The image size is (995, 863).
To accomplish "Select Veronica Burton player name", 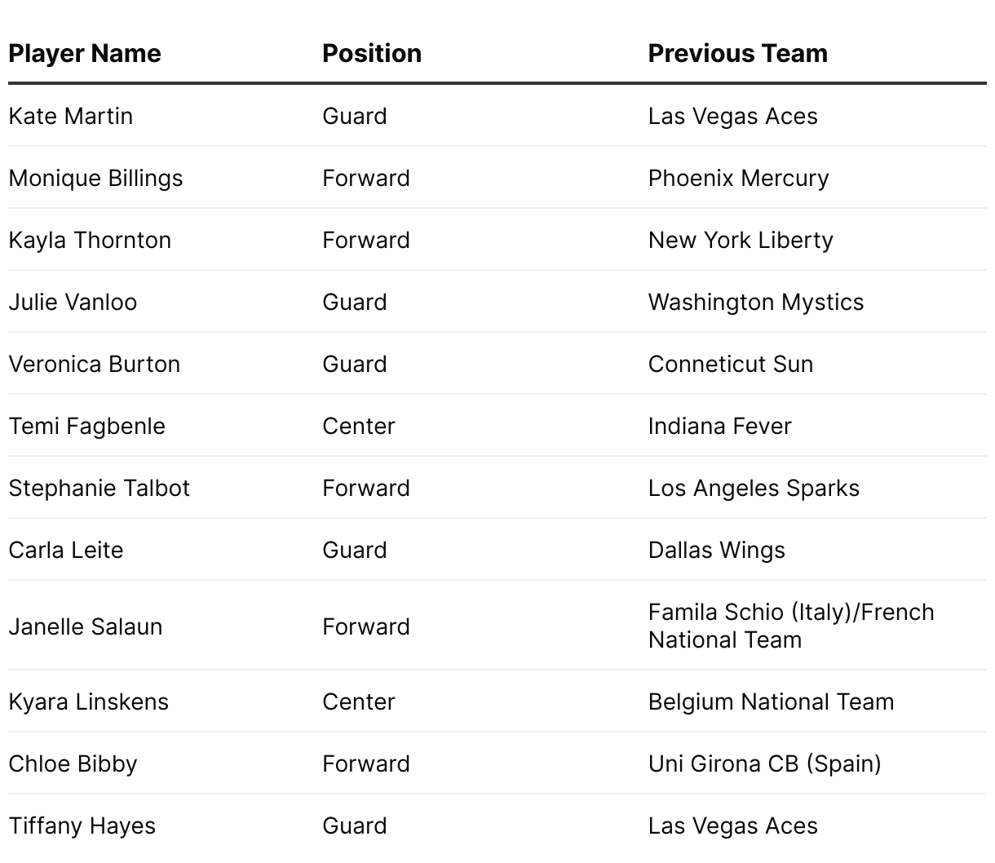I will coord(94,364).
